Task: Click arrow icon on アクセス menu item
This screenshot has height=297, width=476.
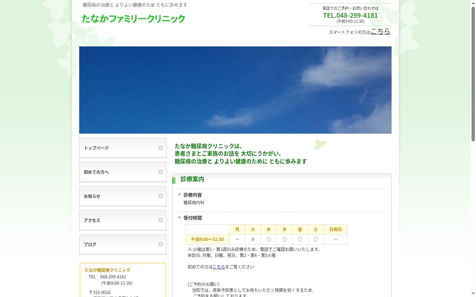Action: pos(161,220)
